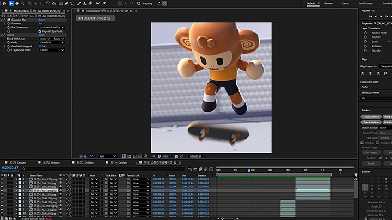Hide layer 4 with its eye icon
The height and width of the screenshot is (220, 392).
(x=2, y=191)
